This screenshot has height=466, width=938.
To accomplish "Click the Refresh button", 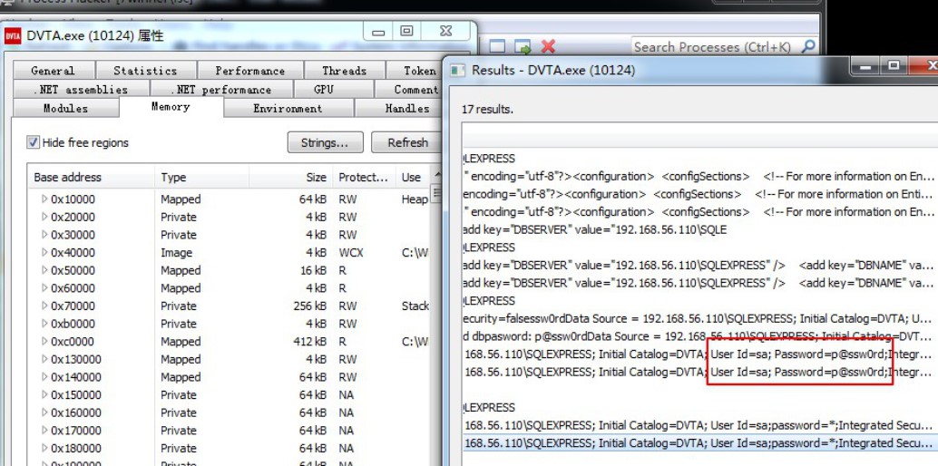I will (x=406, y=143).
